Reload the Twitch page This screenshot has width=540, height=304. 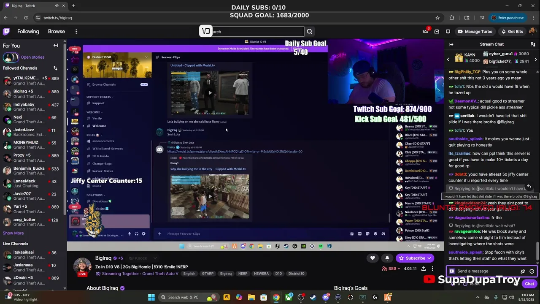26,18
